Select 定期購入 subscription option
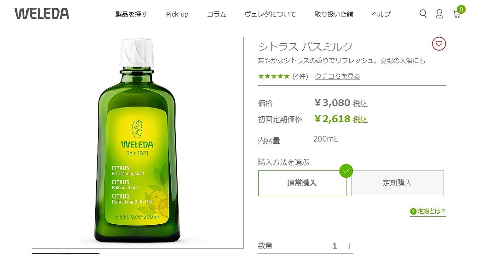This screenshot has width=496, height=255. [x=398, y=183]
